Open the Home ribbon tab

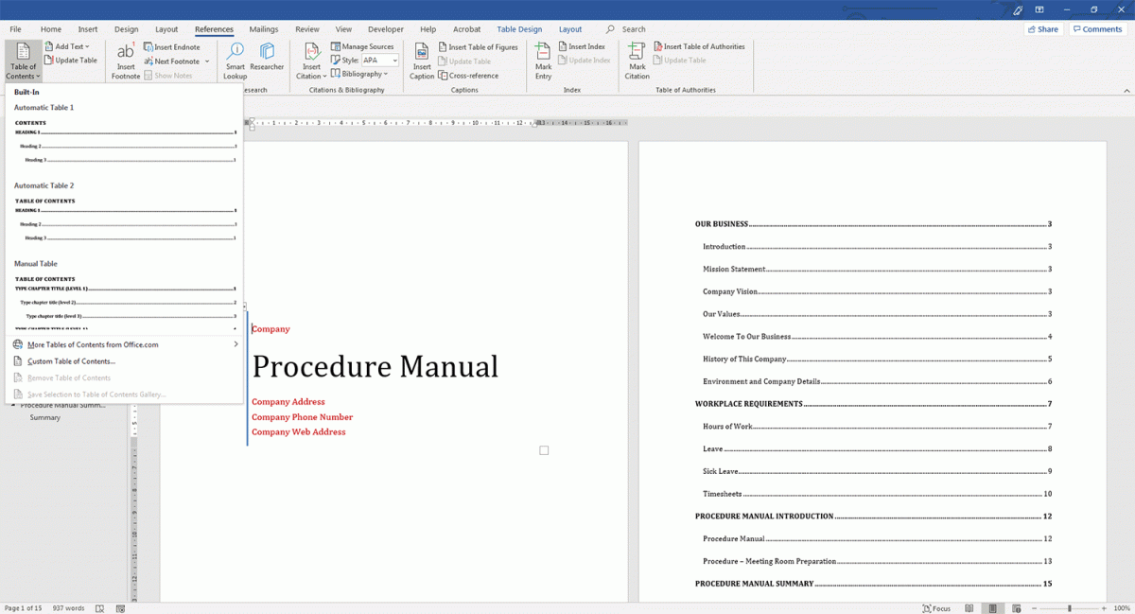coord(51,29)
